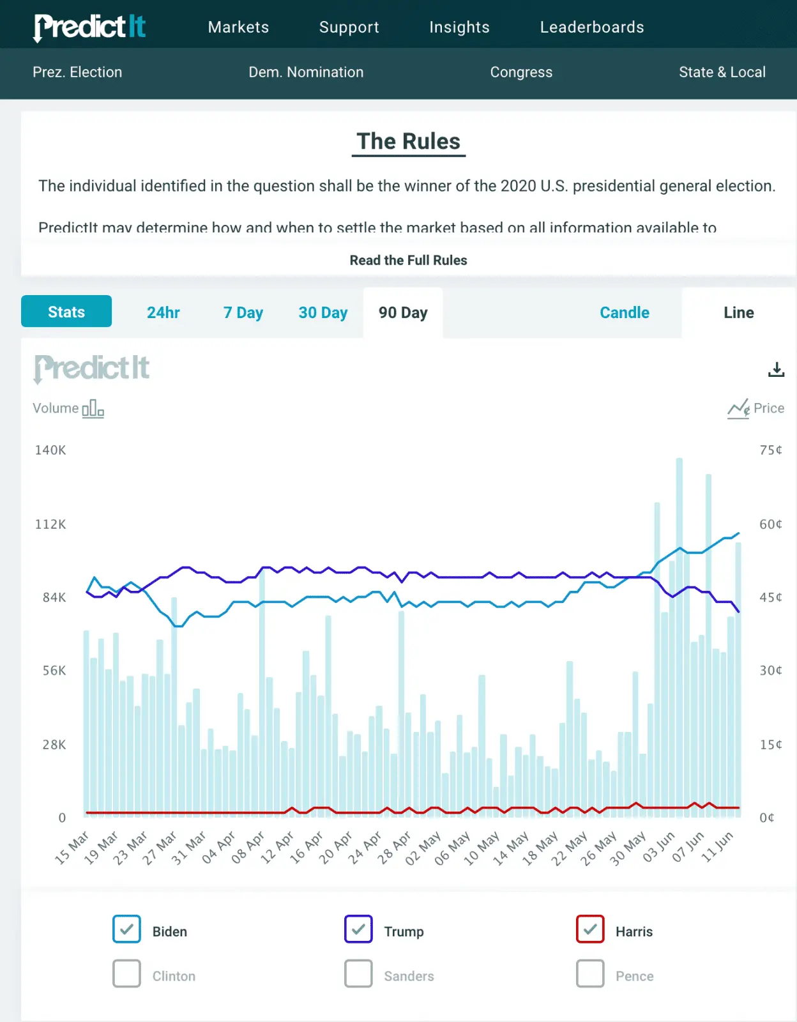Click the tallest volume bar near 03 Jun

point(679,639)
